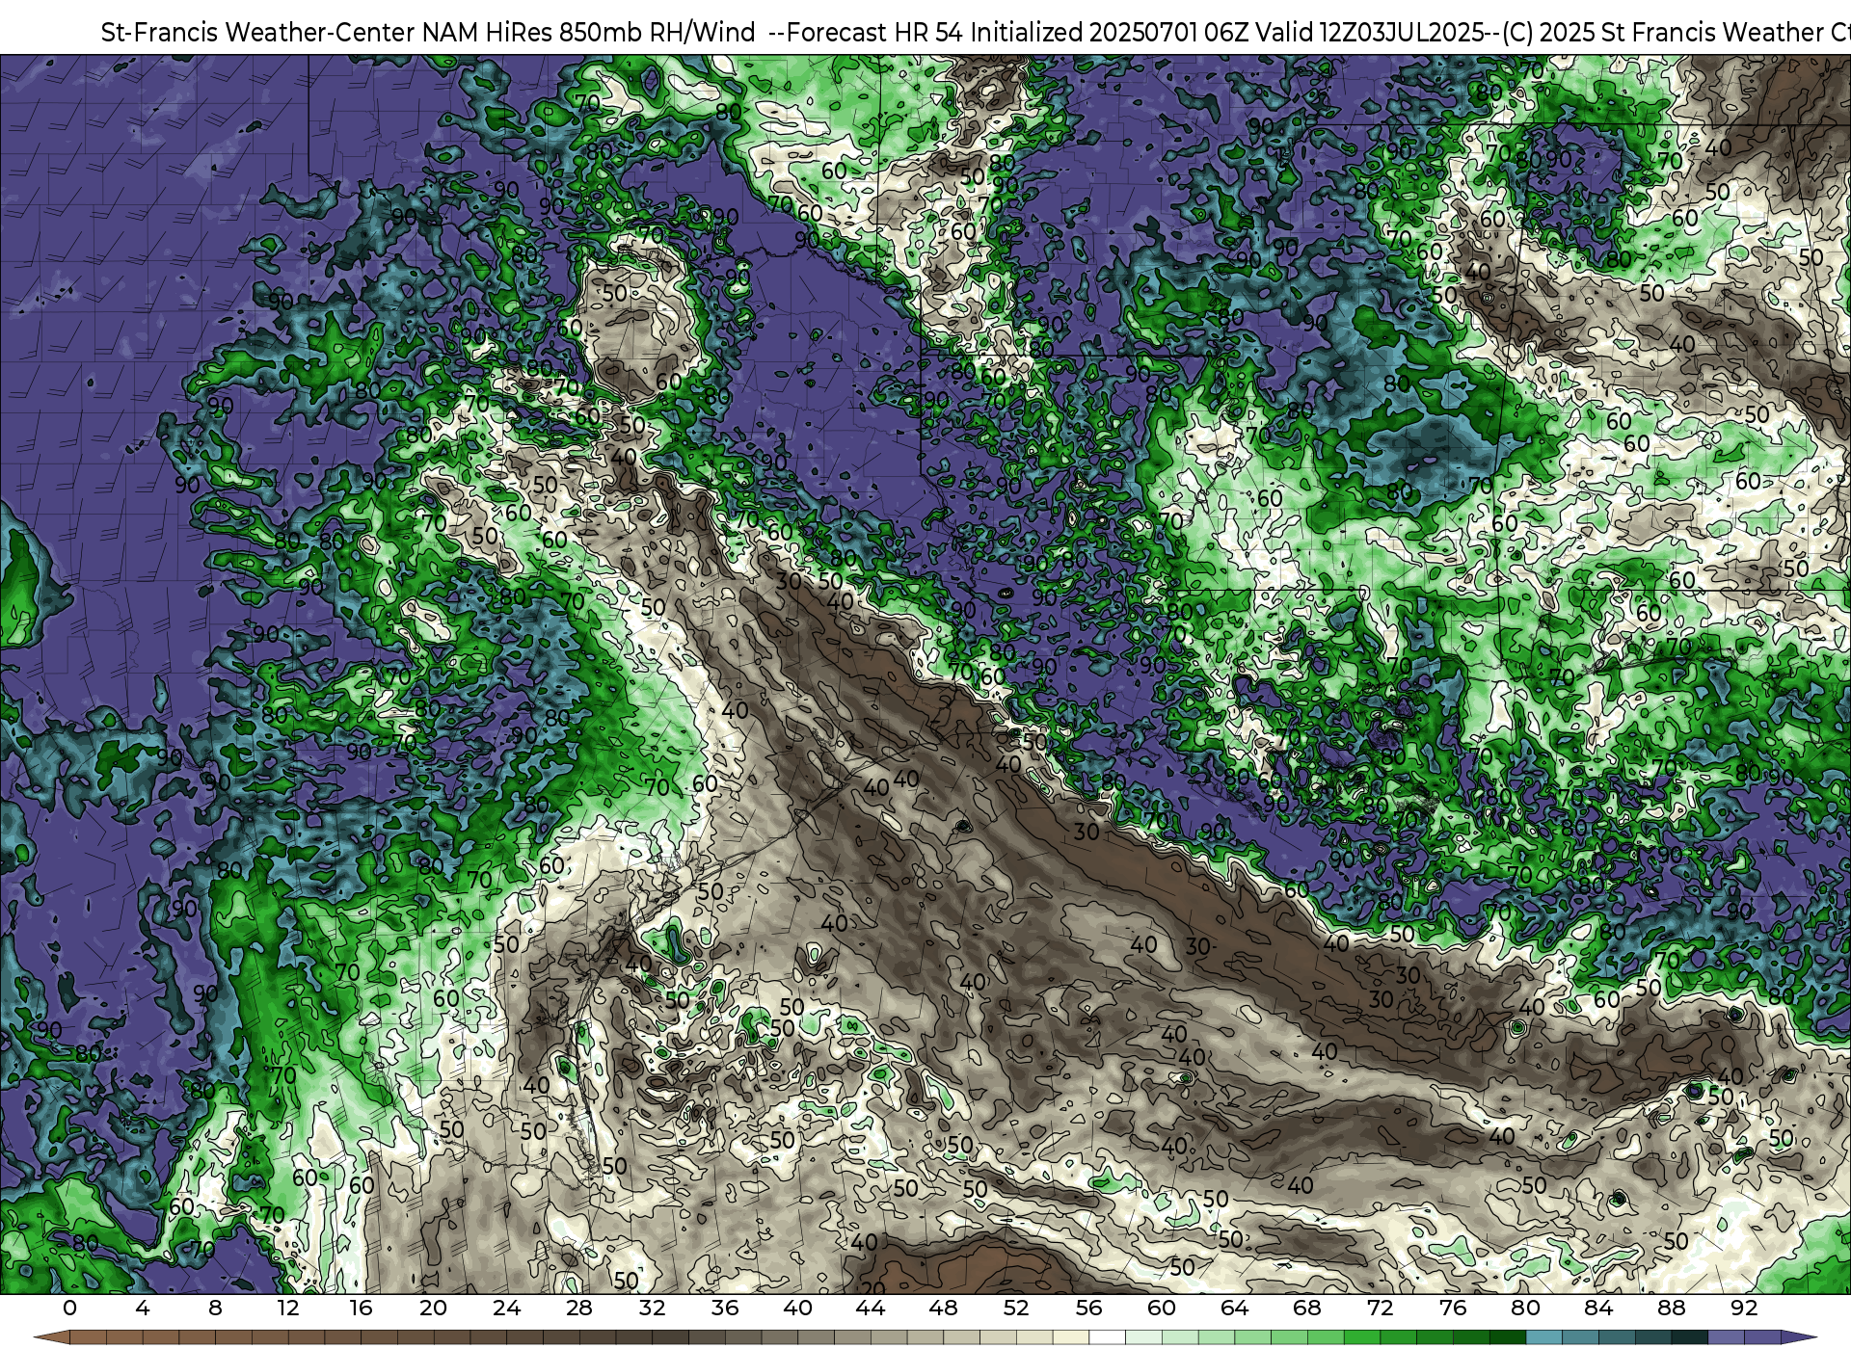This screenshot has width=1851, height=1349.
Task: Click the legend label '36' above the colorbar
Action: (725, 1309)
